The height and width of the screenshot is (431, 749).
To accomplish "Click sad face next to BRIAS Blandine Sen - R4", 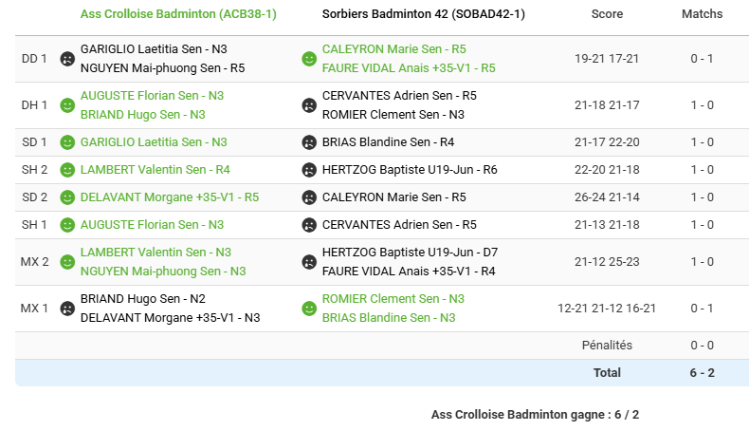I will tap(309, 142).
